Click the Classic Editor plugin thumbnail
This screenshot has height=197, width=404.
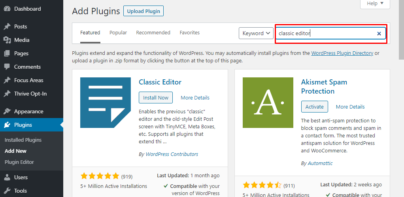pyautogui.click(x=106, y=103)
